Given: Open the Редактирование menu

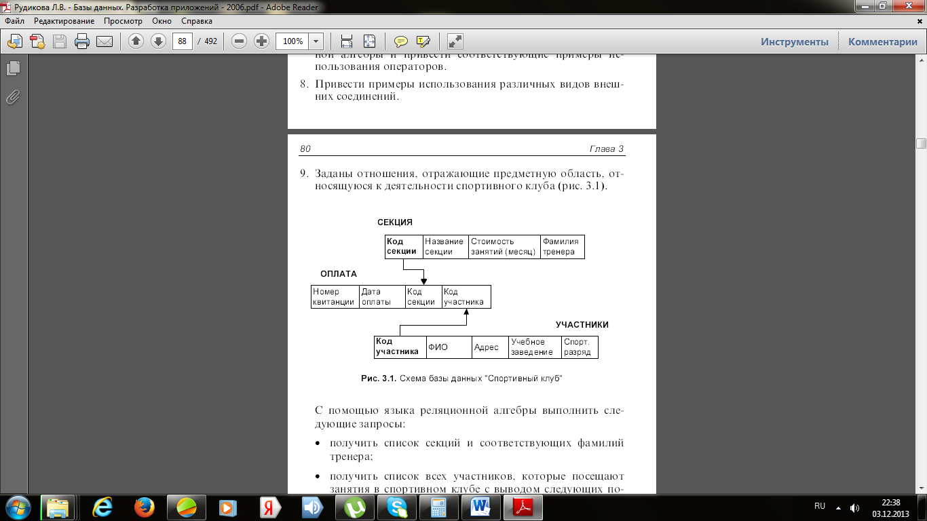Looking at the screenshot, I should (64, 21).
